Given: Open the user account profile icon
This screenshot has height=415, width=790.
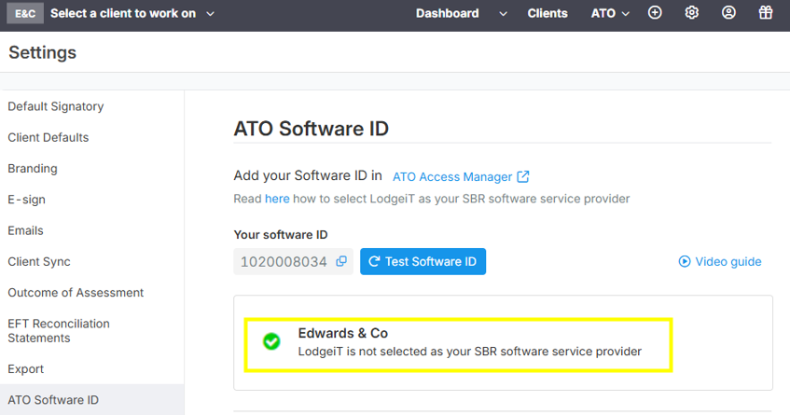Looking at the screenshot, I should [x=728, y=13].
